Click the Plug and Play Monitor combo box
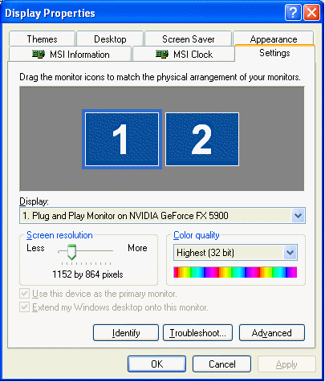Viewport: 325px width, 382px height. click(162, 216)
